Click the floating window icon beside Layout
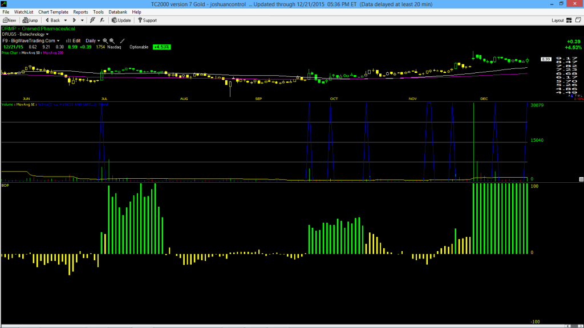Viewport: 584px width, 328px height. coord(578,20)
